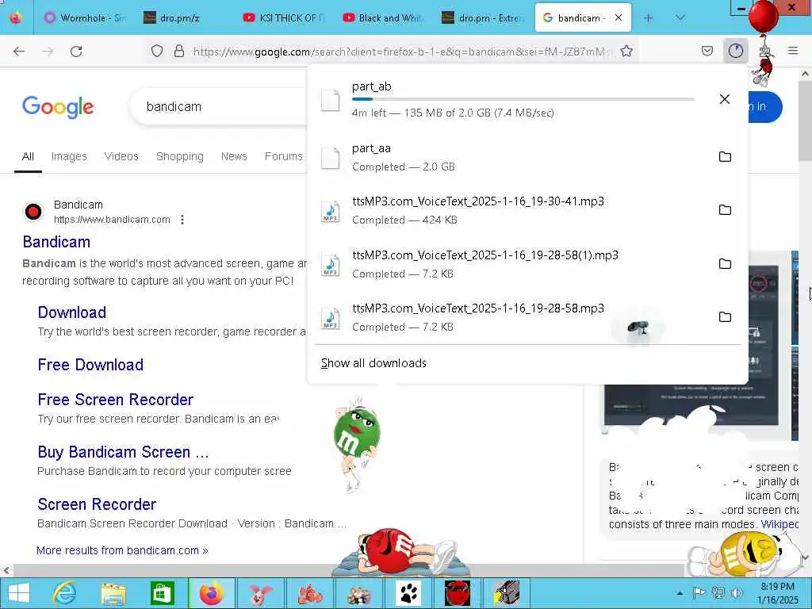Switch to KSI THICK OF IT tab
This screenshot has height=609, width=812.
pos(285,18)
